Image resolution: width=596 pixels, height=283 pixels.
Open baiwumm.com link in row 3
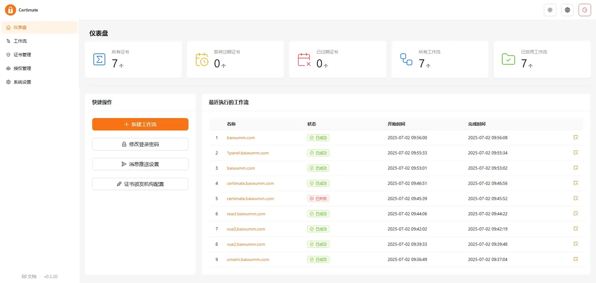241,168
